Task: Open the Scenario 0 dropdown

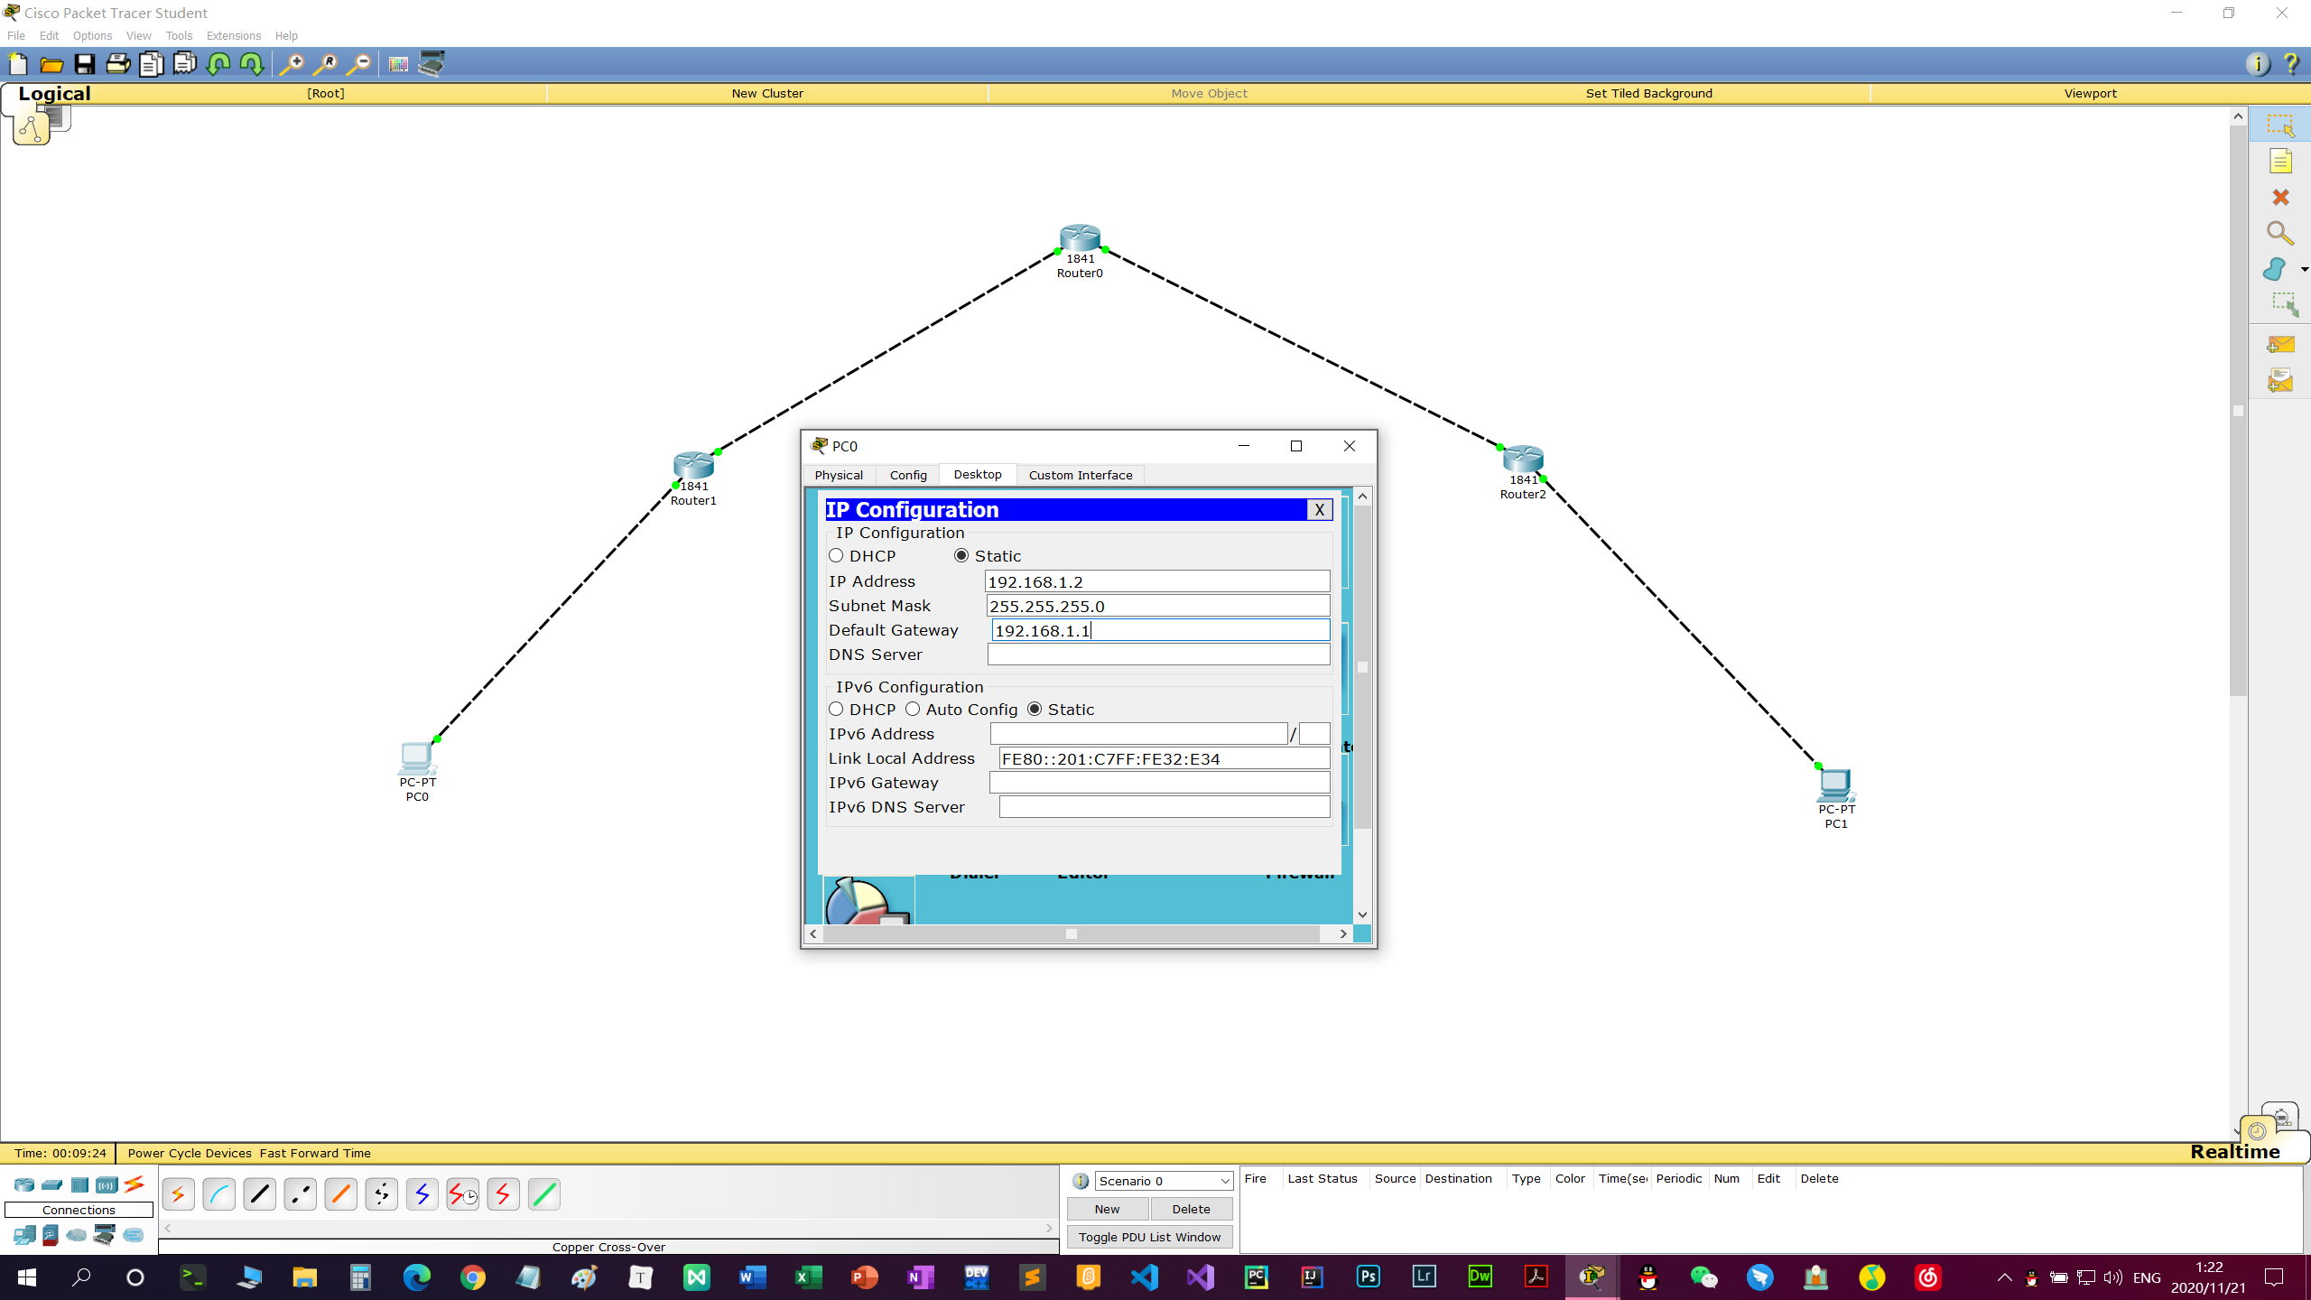Action: [1164, 1181]
